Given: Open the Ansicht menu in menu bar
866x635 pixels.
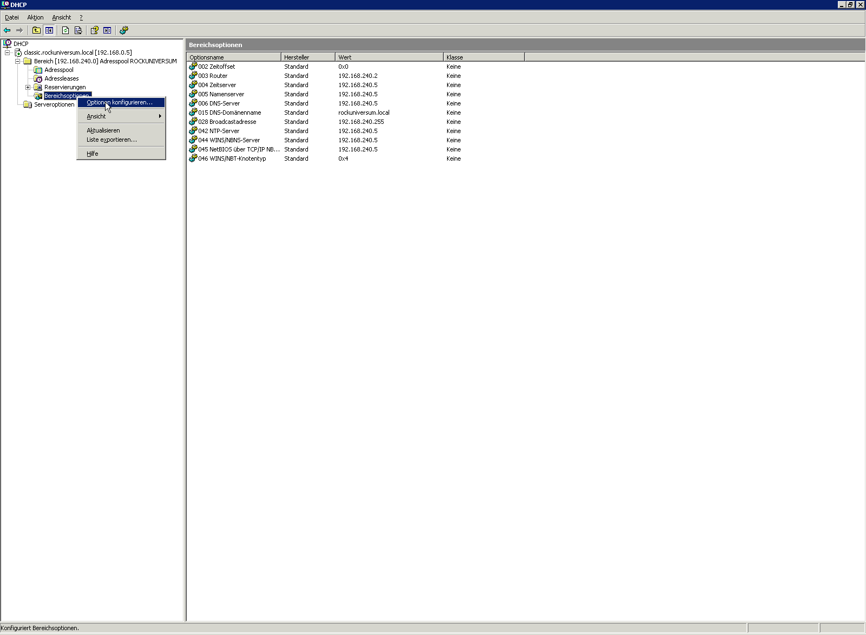Looking at the screenshot, I should click(62, 17).
